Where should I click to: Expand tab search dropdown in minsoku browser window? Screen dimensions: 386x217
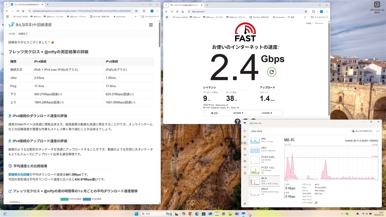6,5
